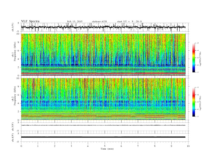Click the thick ch.4 voltage trace
212x164 pixels.
(x=103, y=137)
